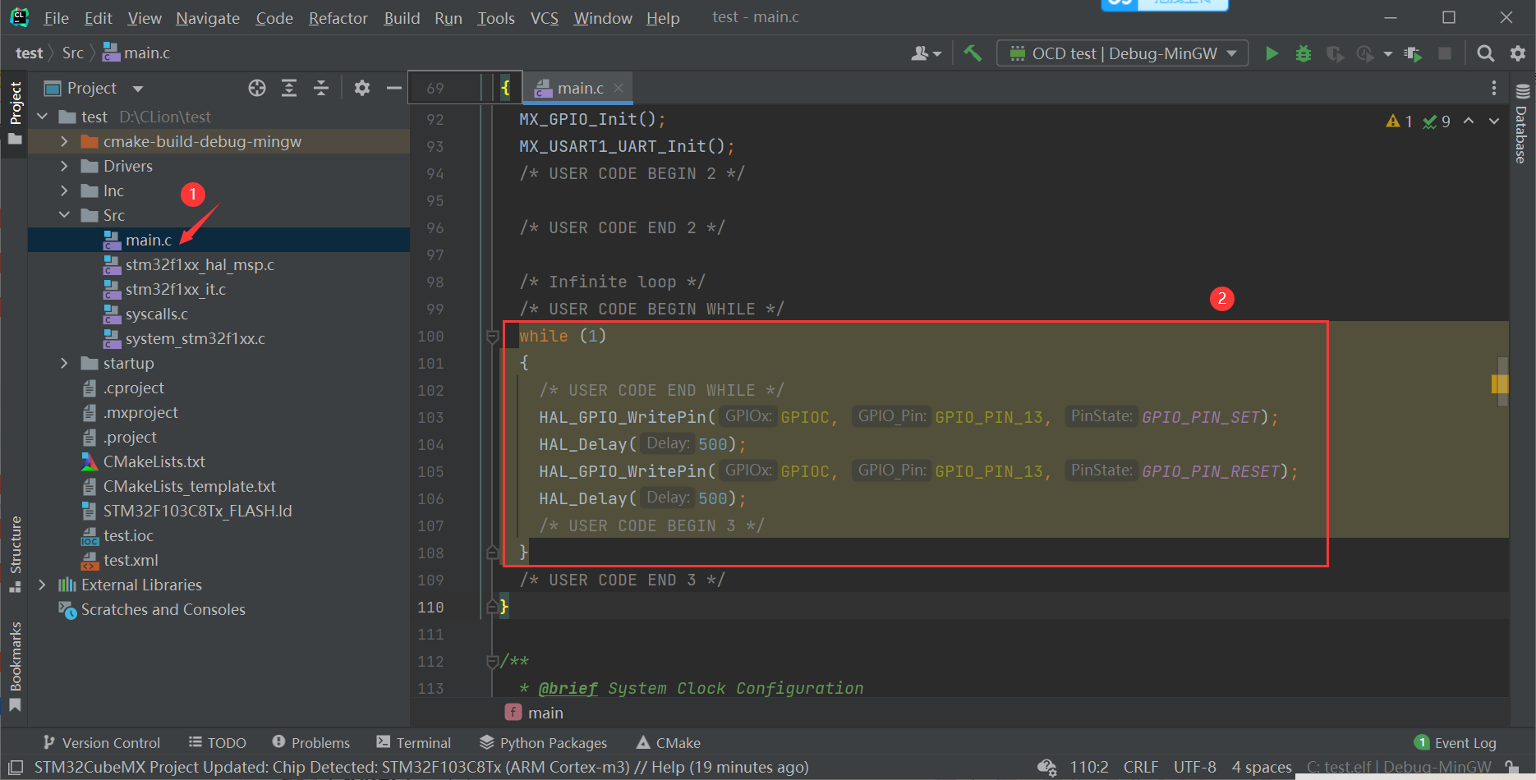Viewport: 1536px width, 780px height.
Task: Open editor tab options menu
Action: coord(1493,88)
